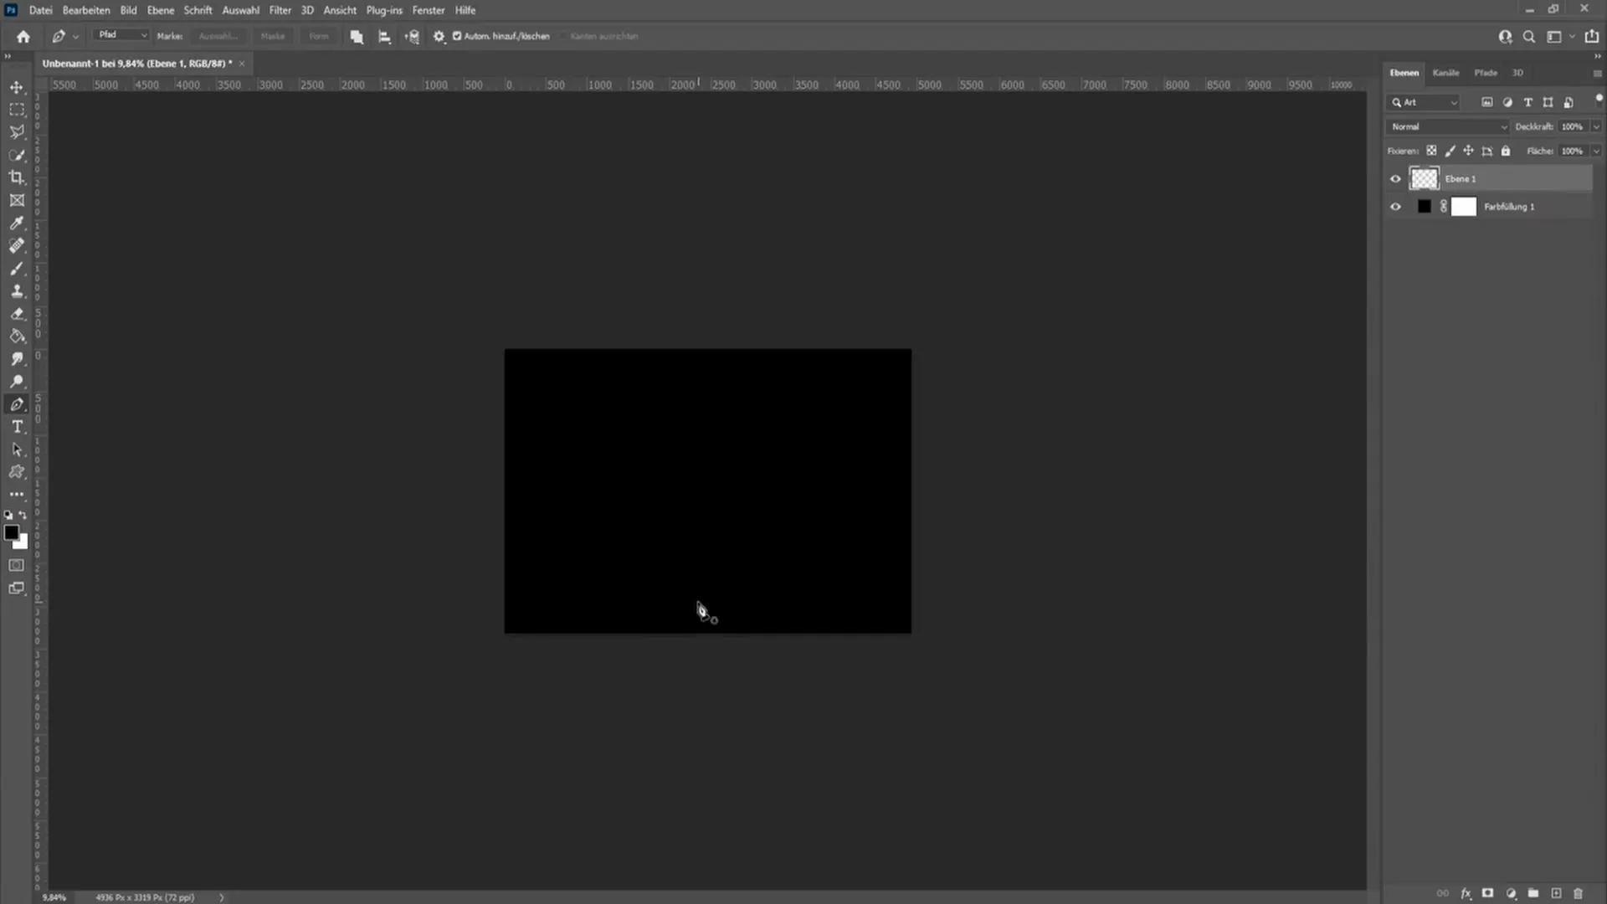The image size is (1607, 904).
Task: Select the Brush tool
Action: point(17,269)
